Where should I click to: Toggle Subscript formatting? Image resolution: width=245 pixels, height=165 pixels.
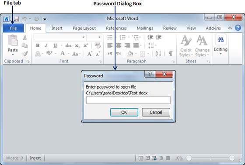tap(77, 46)
